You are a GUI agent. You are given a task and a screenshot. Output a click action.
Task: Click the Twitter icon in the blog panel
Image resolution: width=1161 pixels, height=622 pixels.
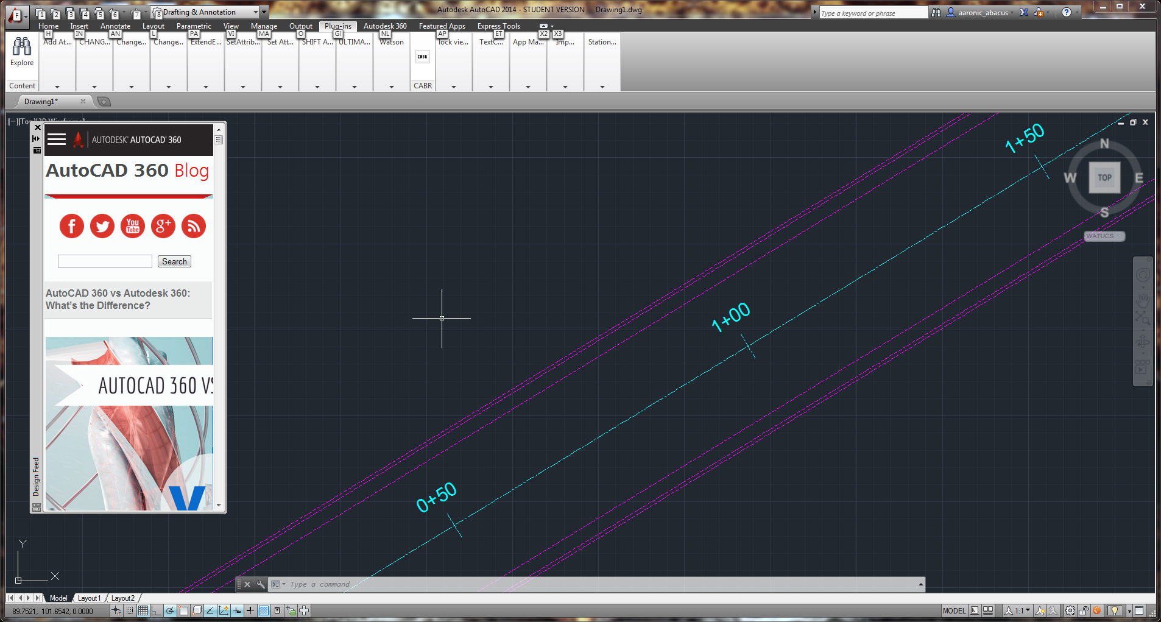(102, 226)
